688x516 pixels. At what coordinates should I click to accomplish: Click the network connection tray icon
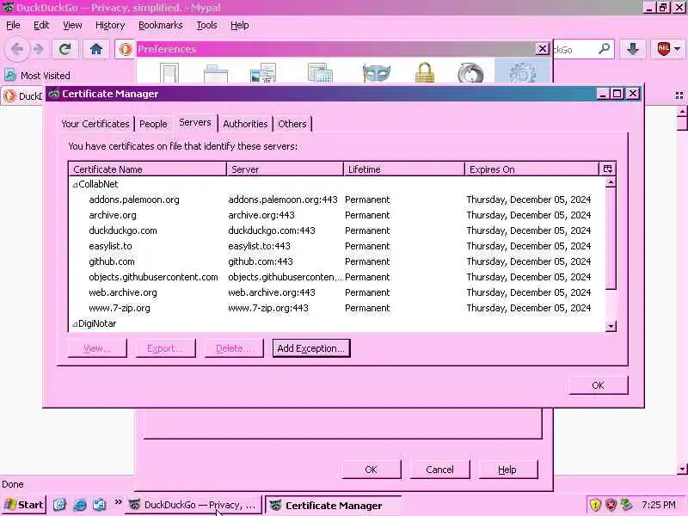click(626, 505)
